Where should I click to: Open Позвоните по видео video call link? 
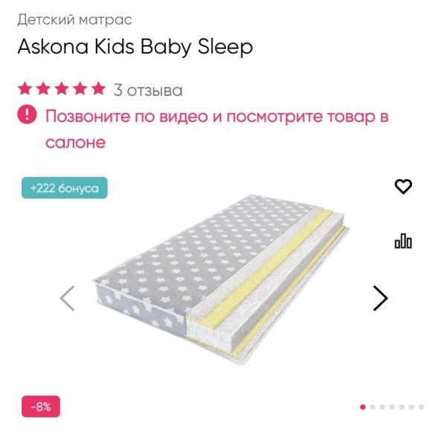(x=216, y=129)
